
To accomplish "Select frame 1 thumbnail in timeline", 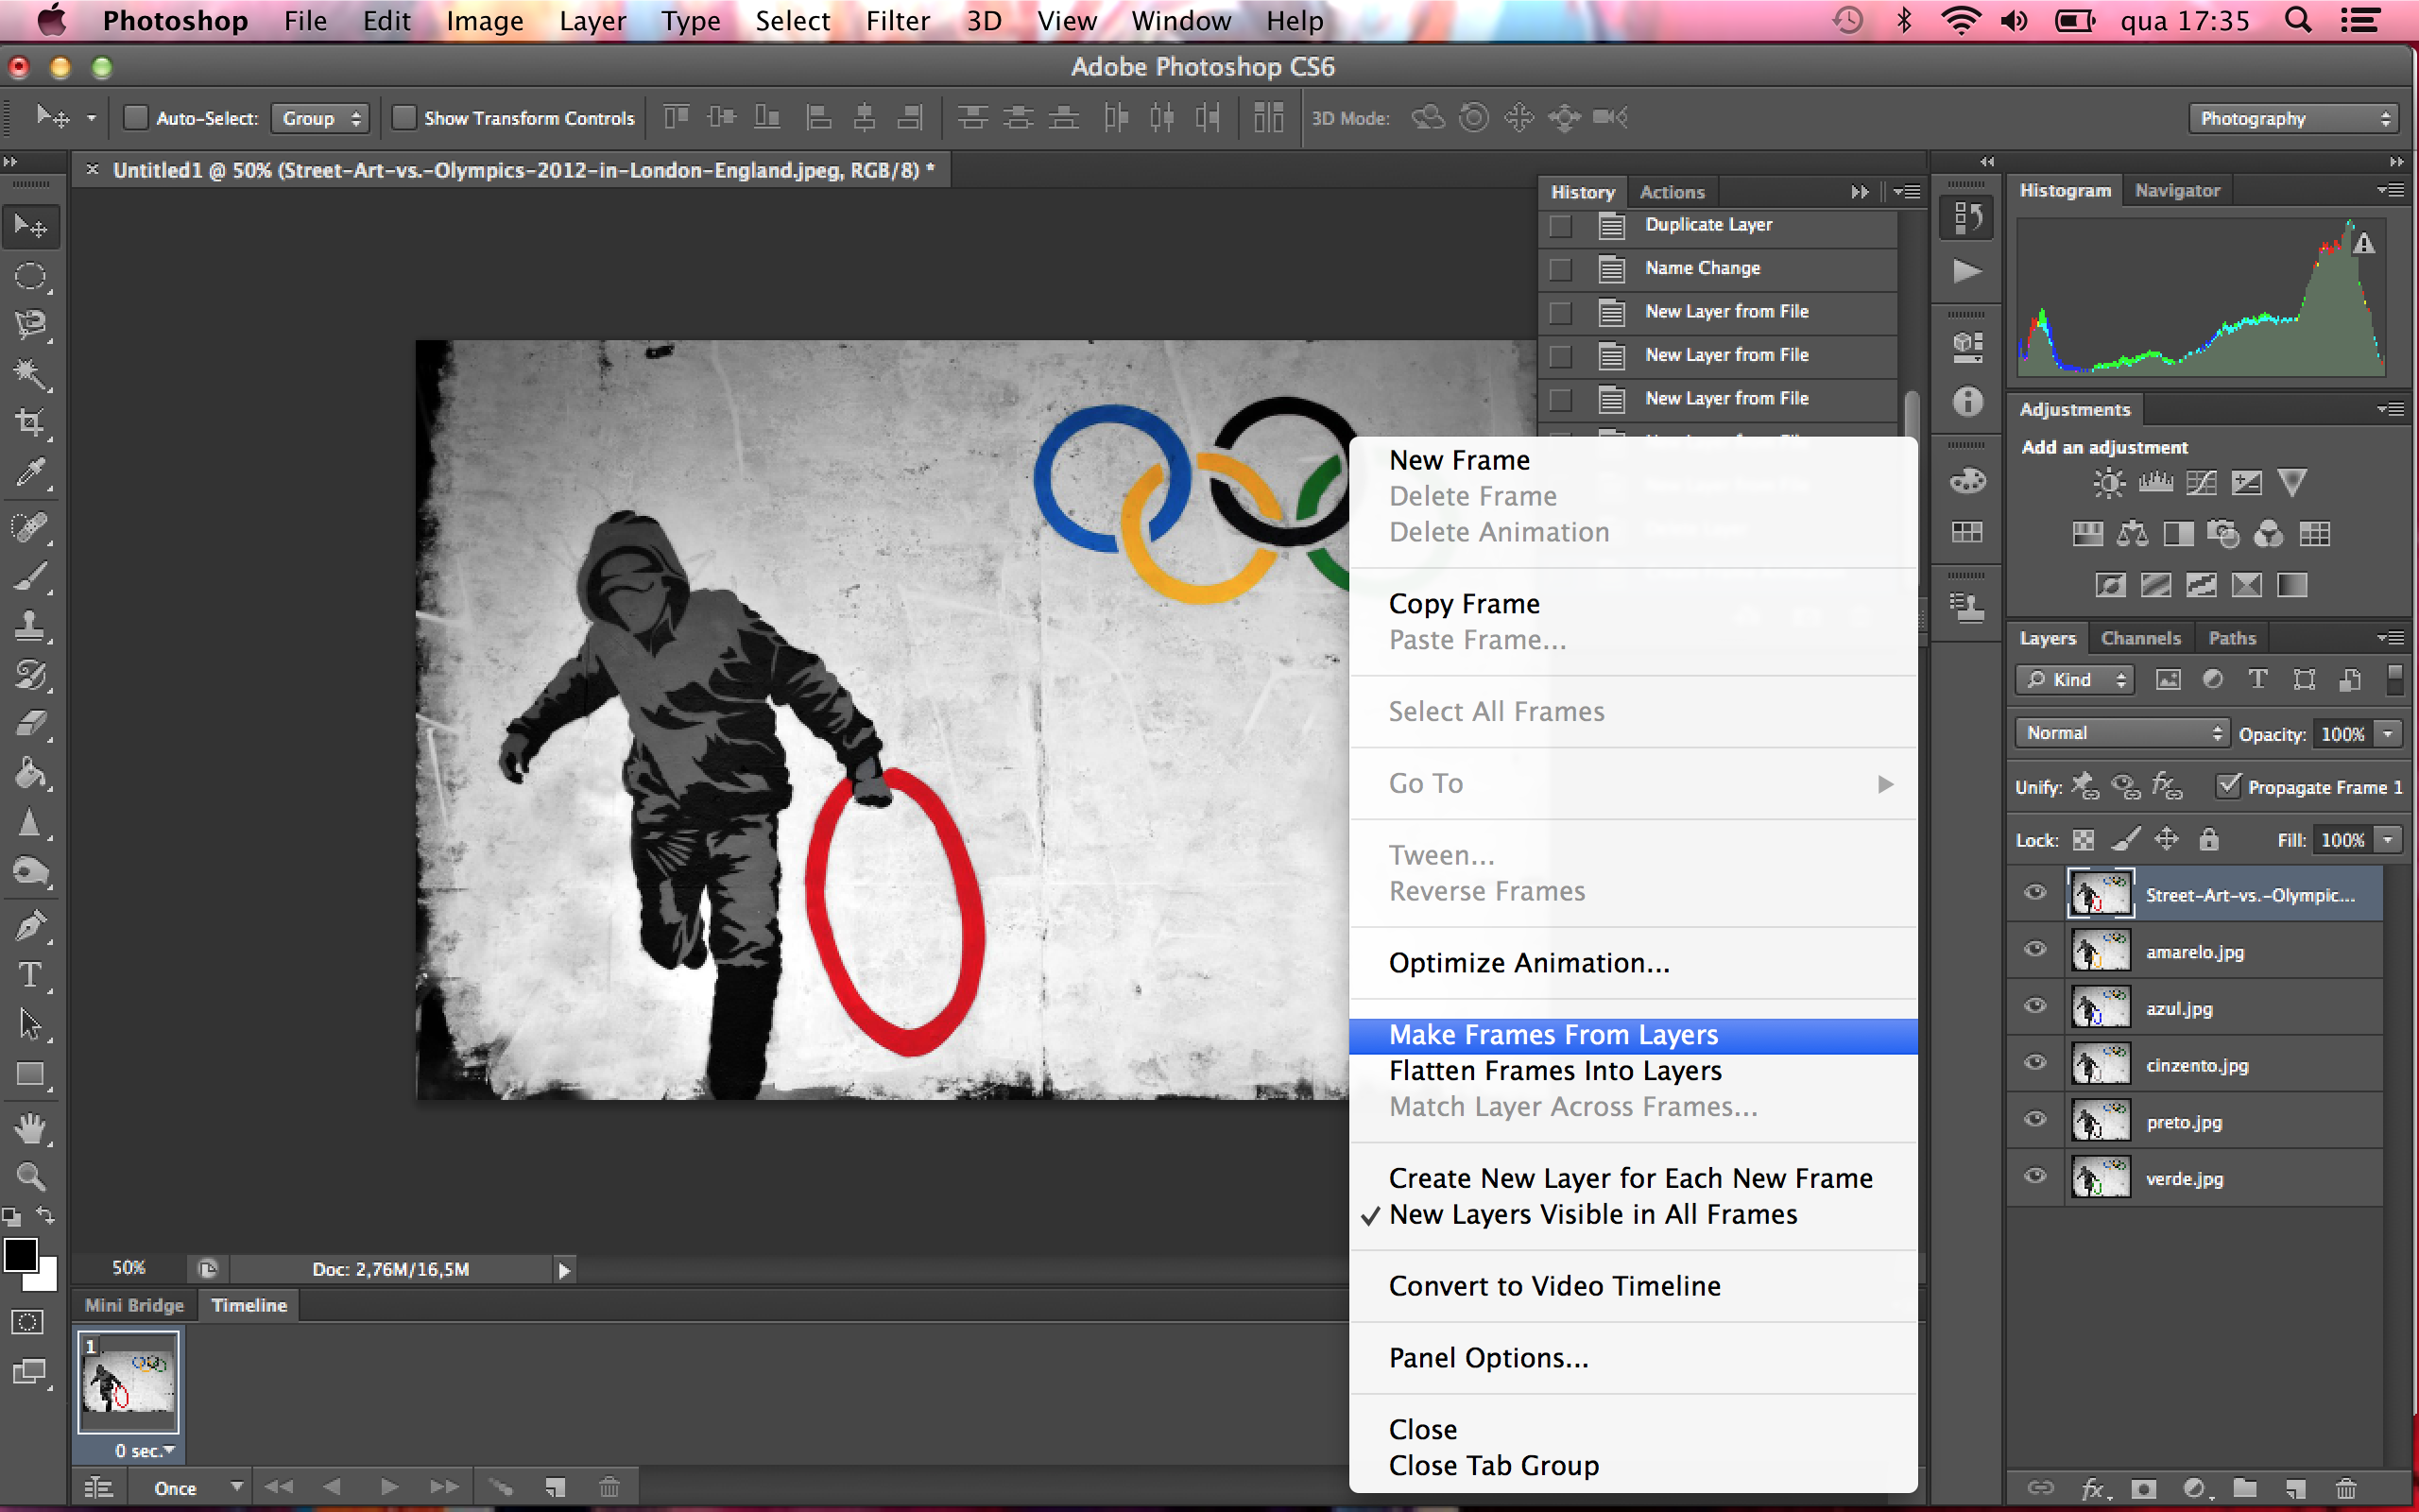I will 129,1382.
